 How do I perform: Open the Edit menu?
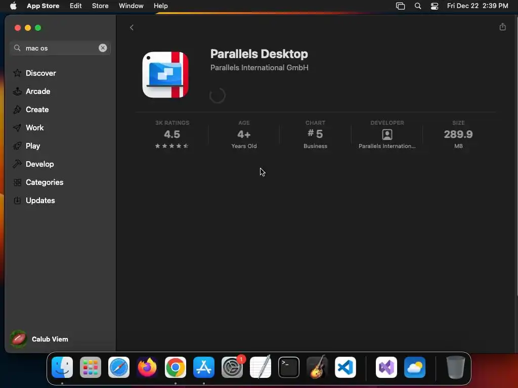point(76,6)
